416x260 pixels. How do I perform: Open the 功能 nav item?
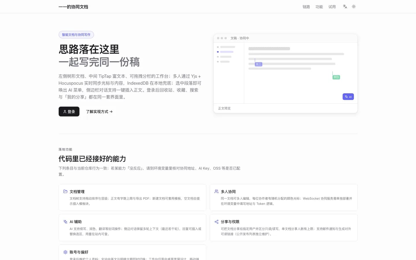[x=319, y=7]
